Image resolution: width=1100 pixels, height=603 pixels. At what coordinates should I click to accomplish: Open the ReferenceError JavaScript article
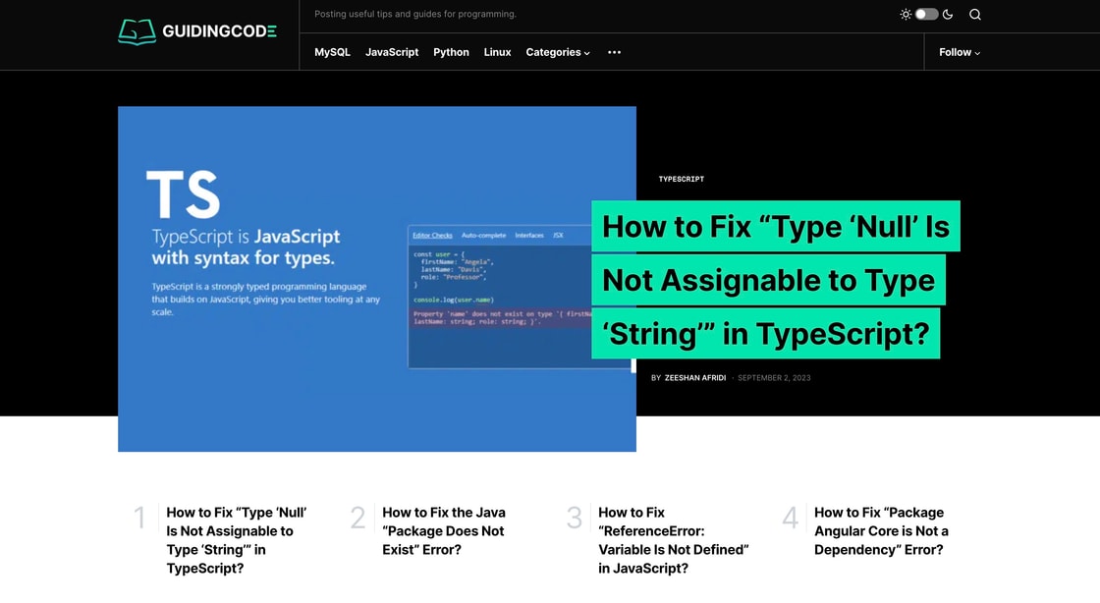(673, 540)
